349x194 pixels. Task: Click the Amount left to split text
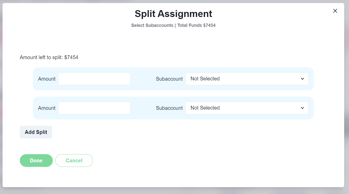(49, 57)
